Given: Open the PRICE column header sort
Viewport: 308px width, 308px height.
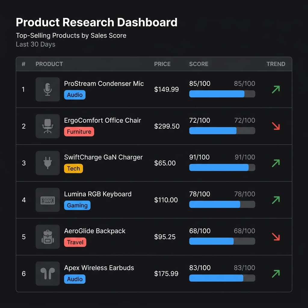Looking at the screenshot, I should point(162,64).
